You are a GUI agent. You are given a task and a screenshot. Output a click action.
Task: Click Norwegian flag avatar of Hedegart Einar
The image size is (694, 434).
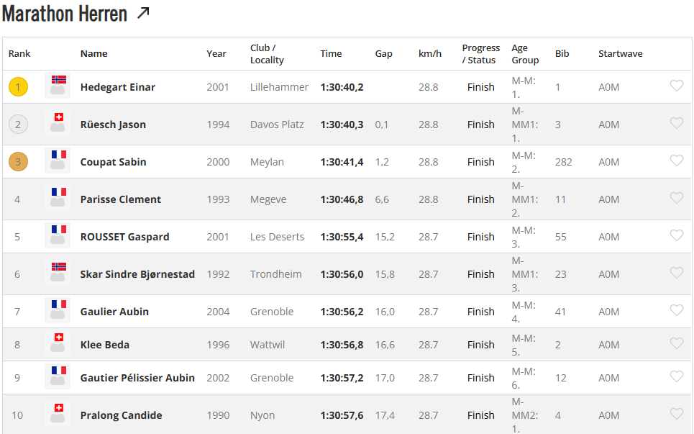(x=58, y=86)
